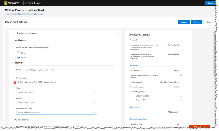Collapse the Products and releases section
Screen dimensions: 219x131
coord(14,33)
